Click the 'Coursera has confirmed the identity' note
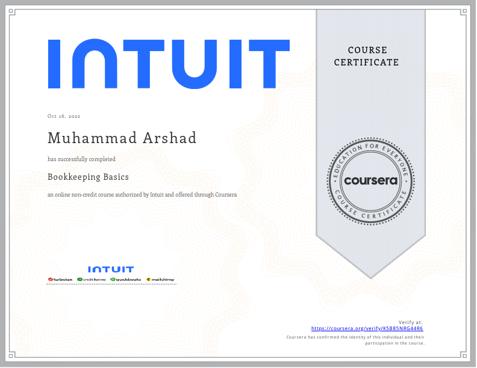The image size is (477, 368). point(355,340)
